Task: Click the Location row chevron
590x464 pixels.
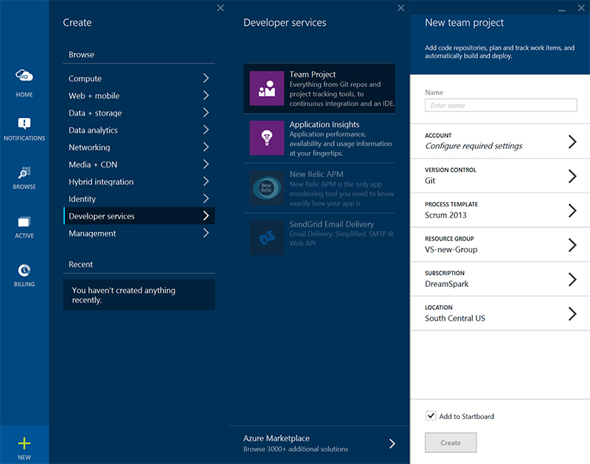Action: (x=572, y=314)
